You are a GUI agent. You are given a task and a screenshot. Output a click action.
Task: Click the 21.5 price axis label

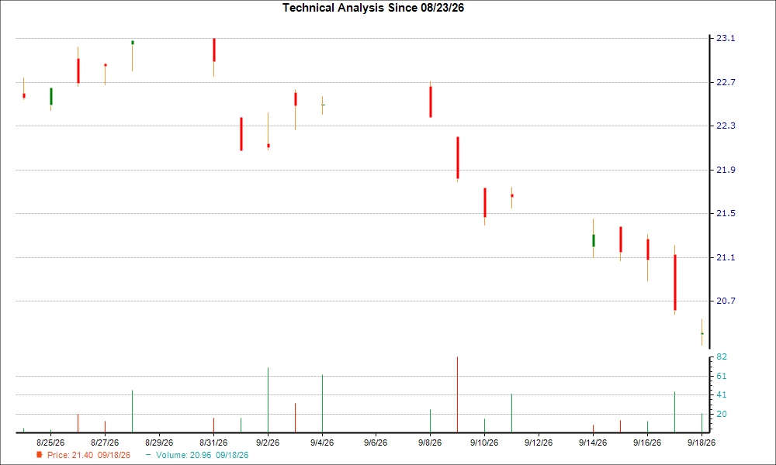(726, 213)
